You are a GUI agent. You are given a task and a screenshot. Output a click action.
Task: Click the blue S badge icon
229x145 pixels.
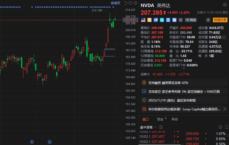(x=168, y=20)
